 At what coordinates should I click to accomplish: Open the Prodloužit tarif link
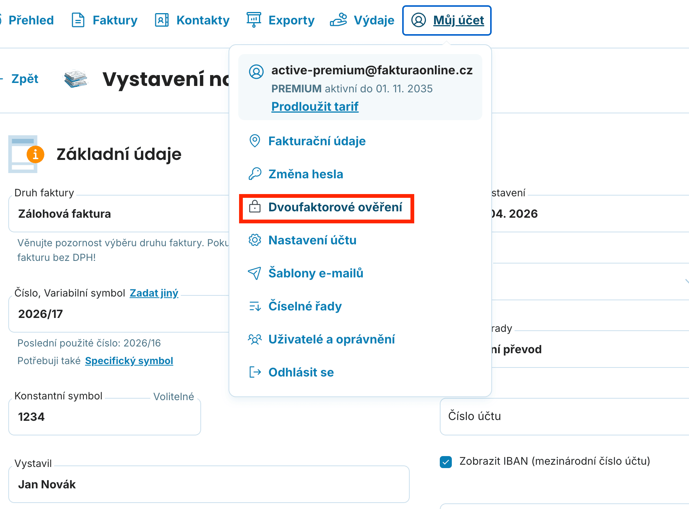coord(315,106)
